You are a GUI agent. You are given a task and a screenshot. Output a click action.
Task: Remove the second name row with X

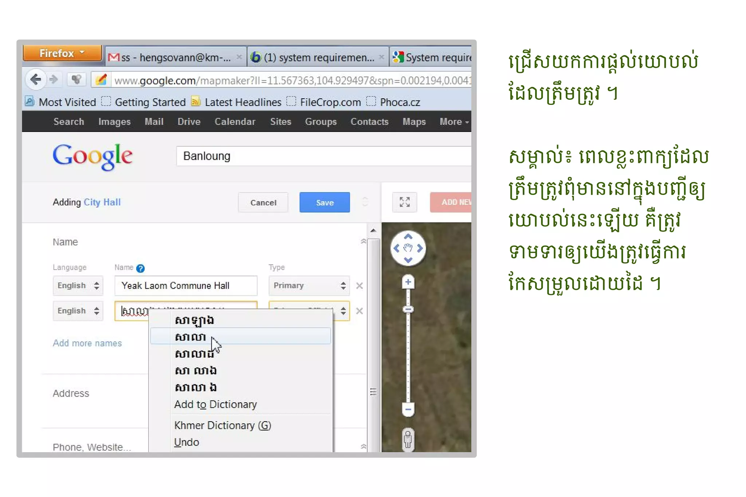coord(360,311)
